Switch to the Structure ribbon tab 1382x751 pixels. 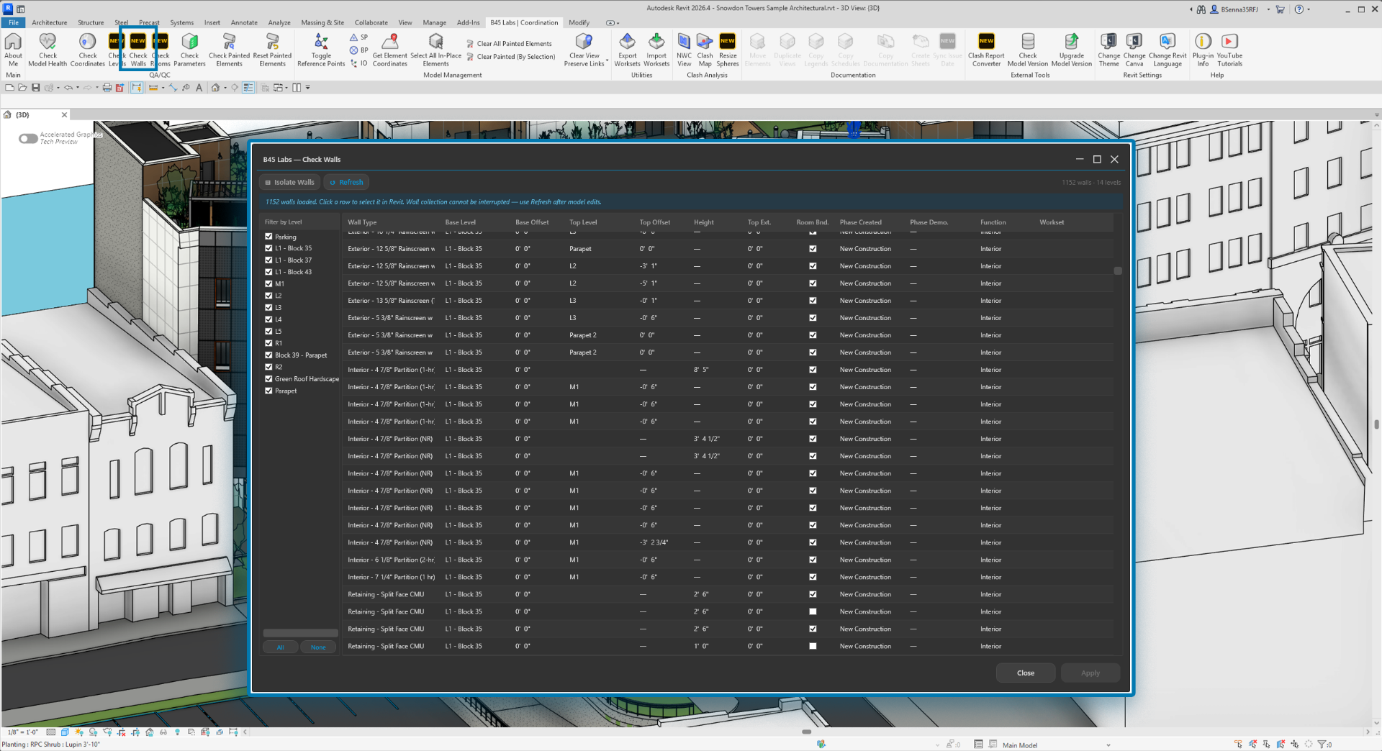91,22
